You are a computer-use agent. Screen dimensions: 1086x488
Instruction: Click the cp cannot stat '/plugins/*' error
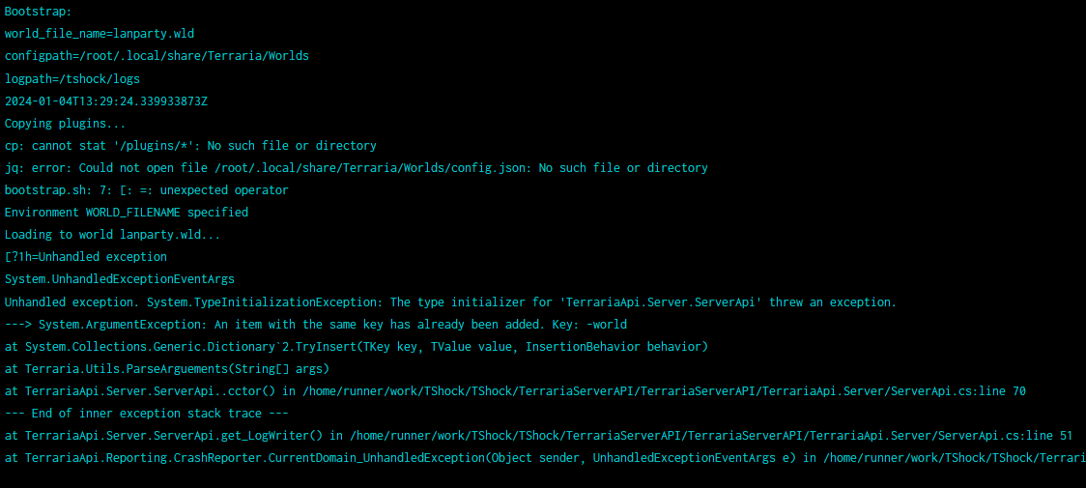tap(190, 146)
